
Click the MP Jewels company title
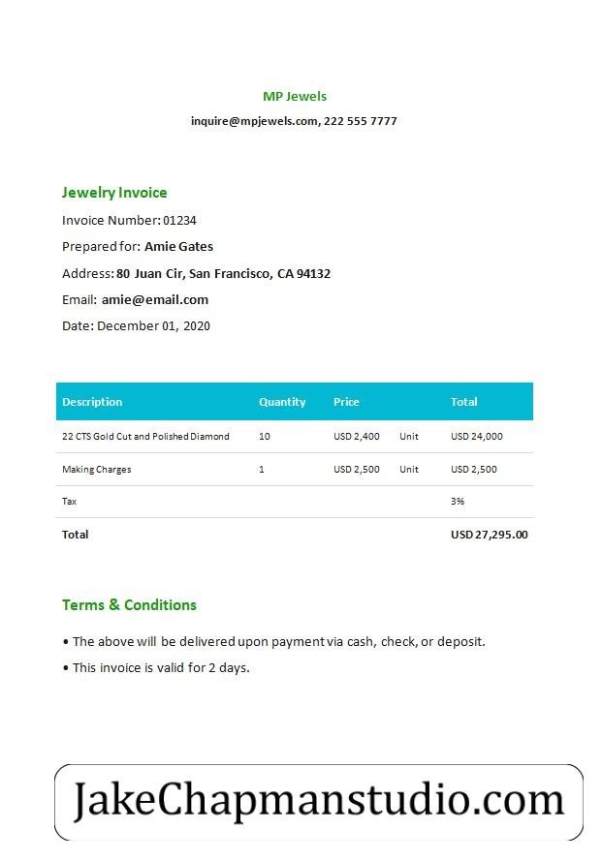(x=295, y=97)
